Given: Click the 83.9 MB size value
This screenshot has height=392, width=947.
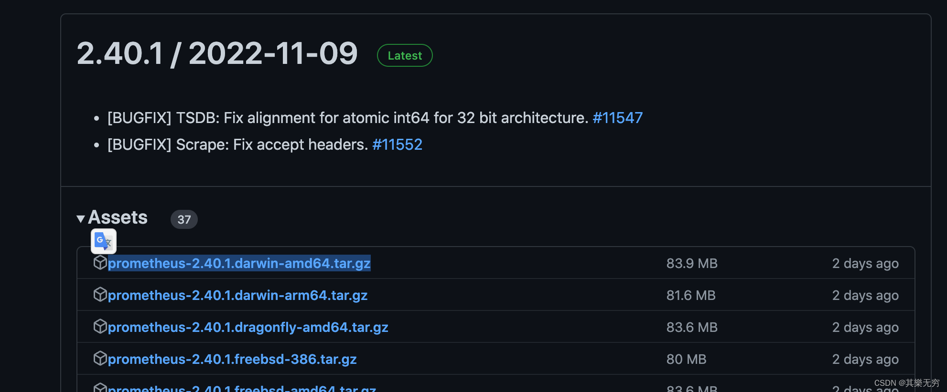Looking at the screenshot, I should 692,263.
